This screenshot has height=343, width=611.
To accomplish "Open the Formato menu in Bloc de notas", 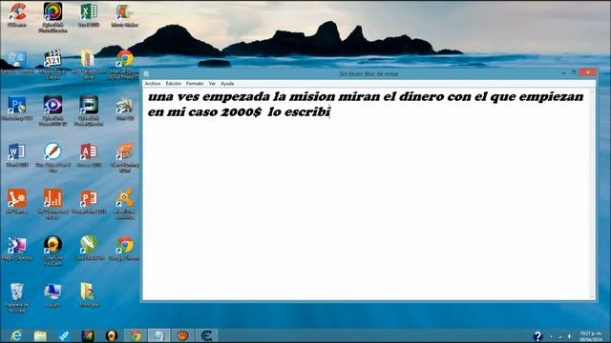I will pyautogui.click(x=195, y=84).
